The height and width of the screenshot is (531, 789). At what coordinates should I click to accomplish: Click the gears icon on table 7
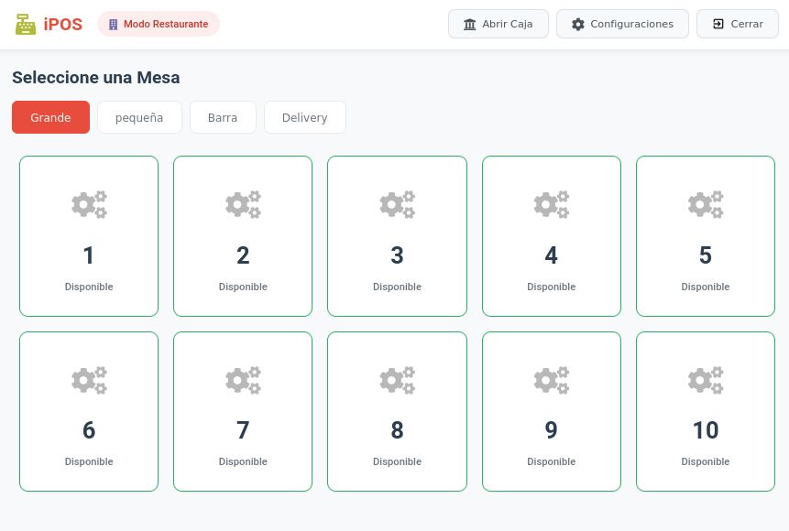[243, 380]
